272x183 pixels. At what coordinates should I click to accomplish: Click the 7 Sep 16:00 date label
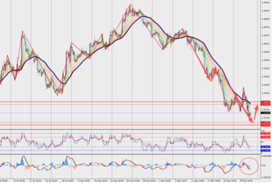click(181, 181)
